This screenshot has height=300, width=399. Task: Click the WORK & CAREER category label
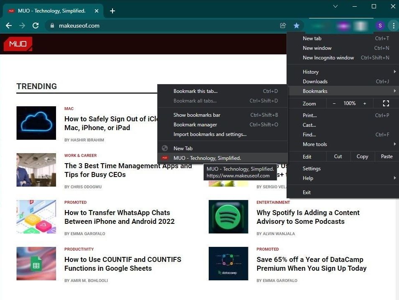click(80, 156)
